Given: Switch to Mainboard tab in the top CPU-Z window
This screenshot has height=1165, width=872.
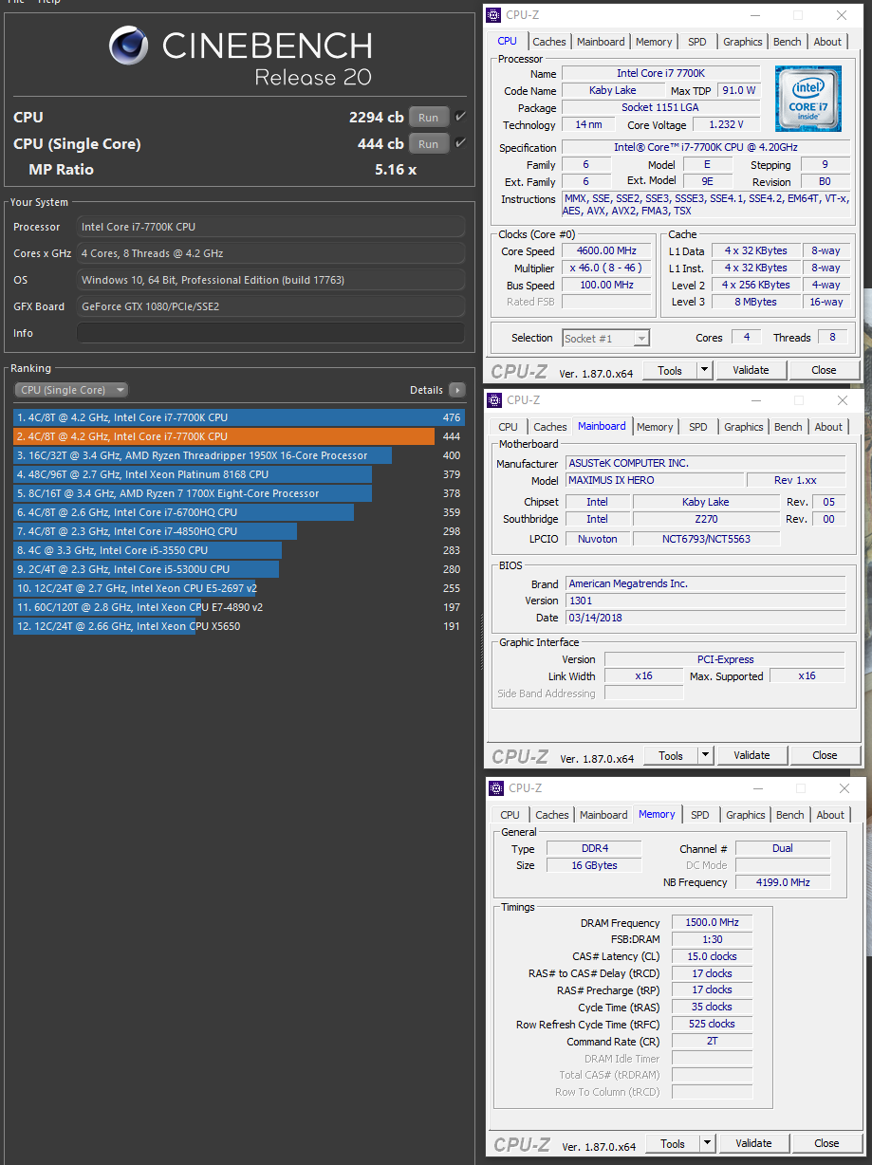Looking at the screenshot, I should [x=601, y=42].
